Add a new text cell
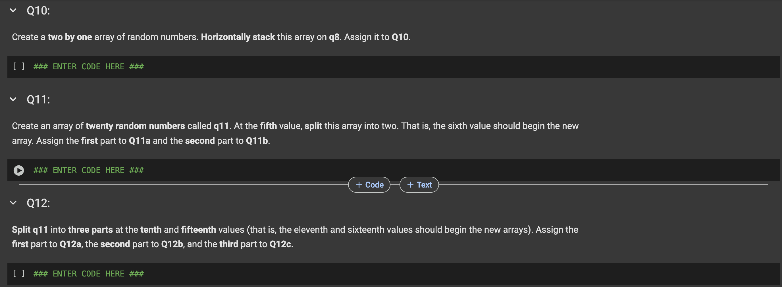Screen dimensions: 782x287 pyautogui.click(x=419, y=184)
